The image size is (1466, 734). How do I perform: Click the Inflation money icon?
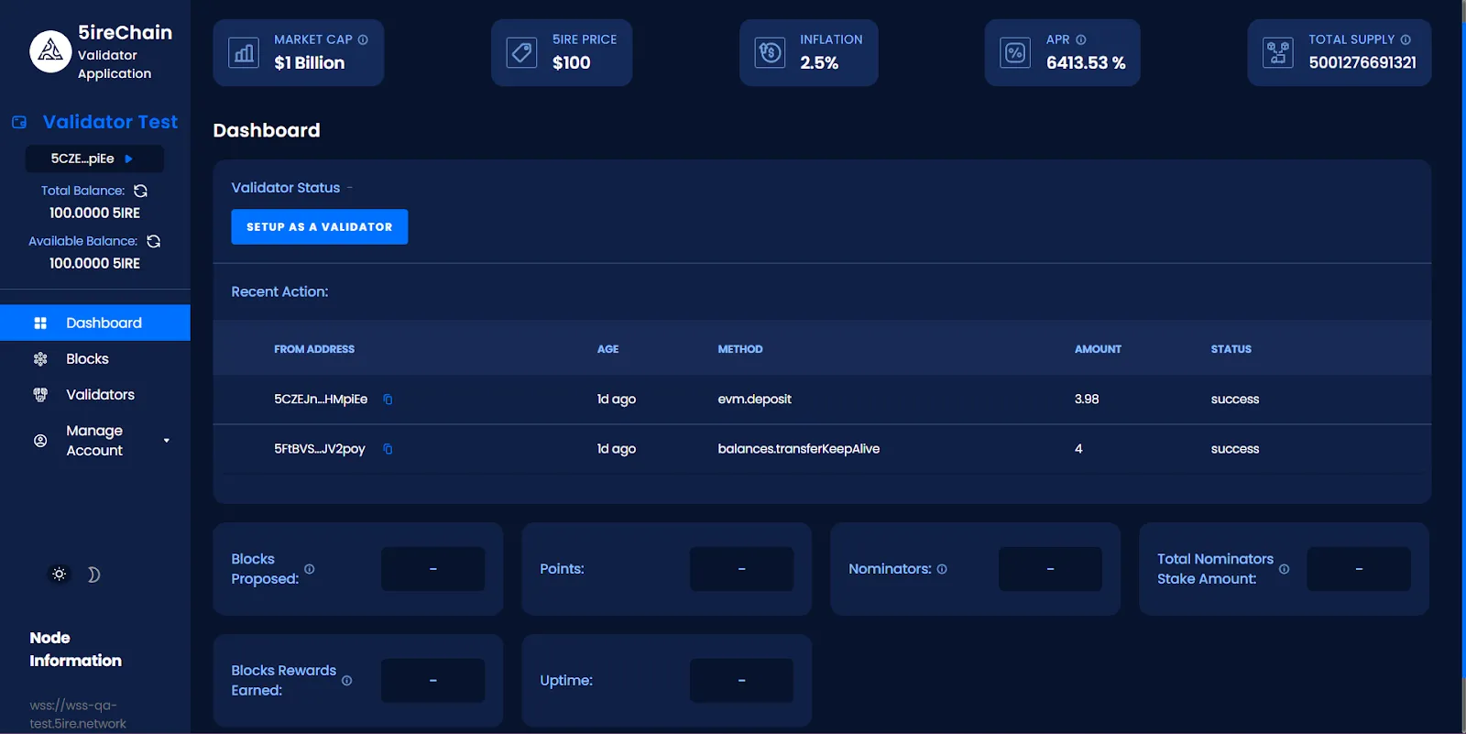771,53
